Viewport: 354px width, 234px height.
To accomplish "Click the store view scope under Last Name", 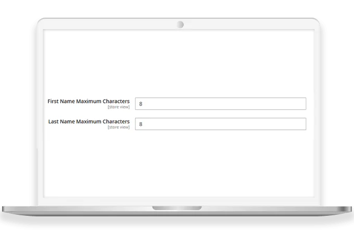I will tap(118, 127).
